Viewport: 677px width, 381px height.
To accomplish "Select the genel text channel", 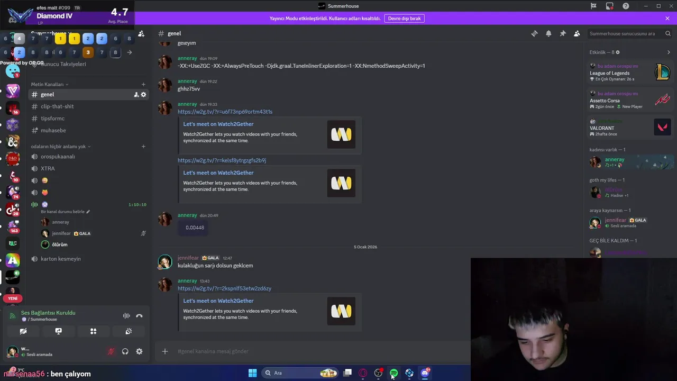I will [x=88, y=94].
